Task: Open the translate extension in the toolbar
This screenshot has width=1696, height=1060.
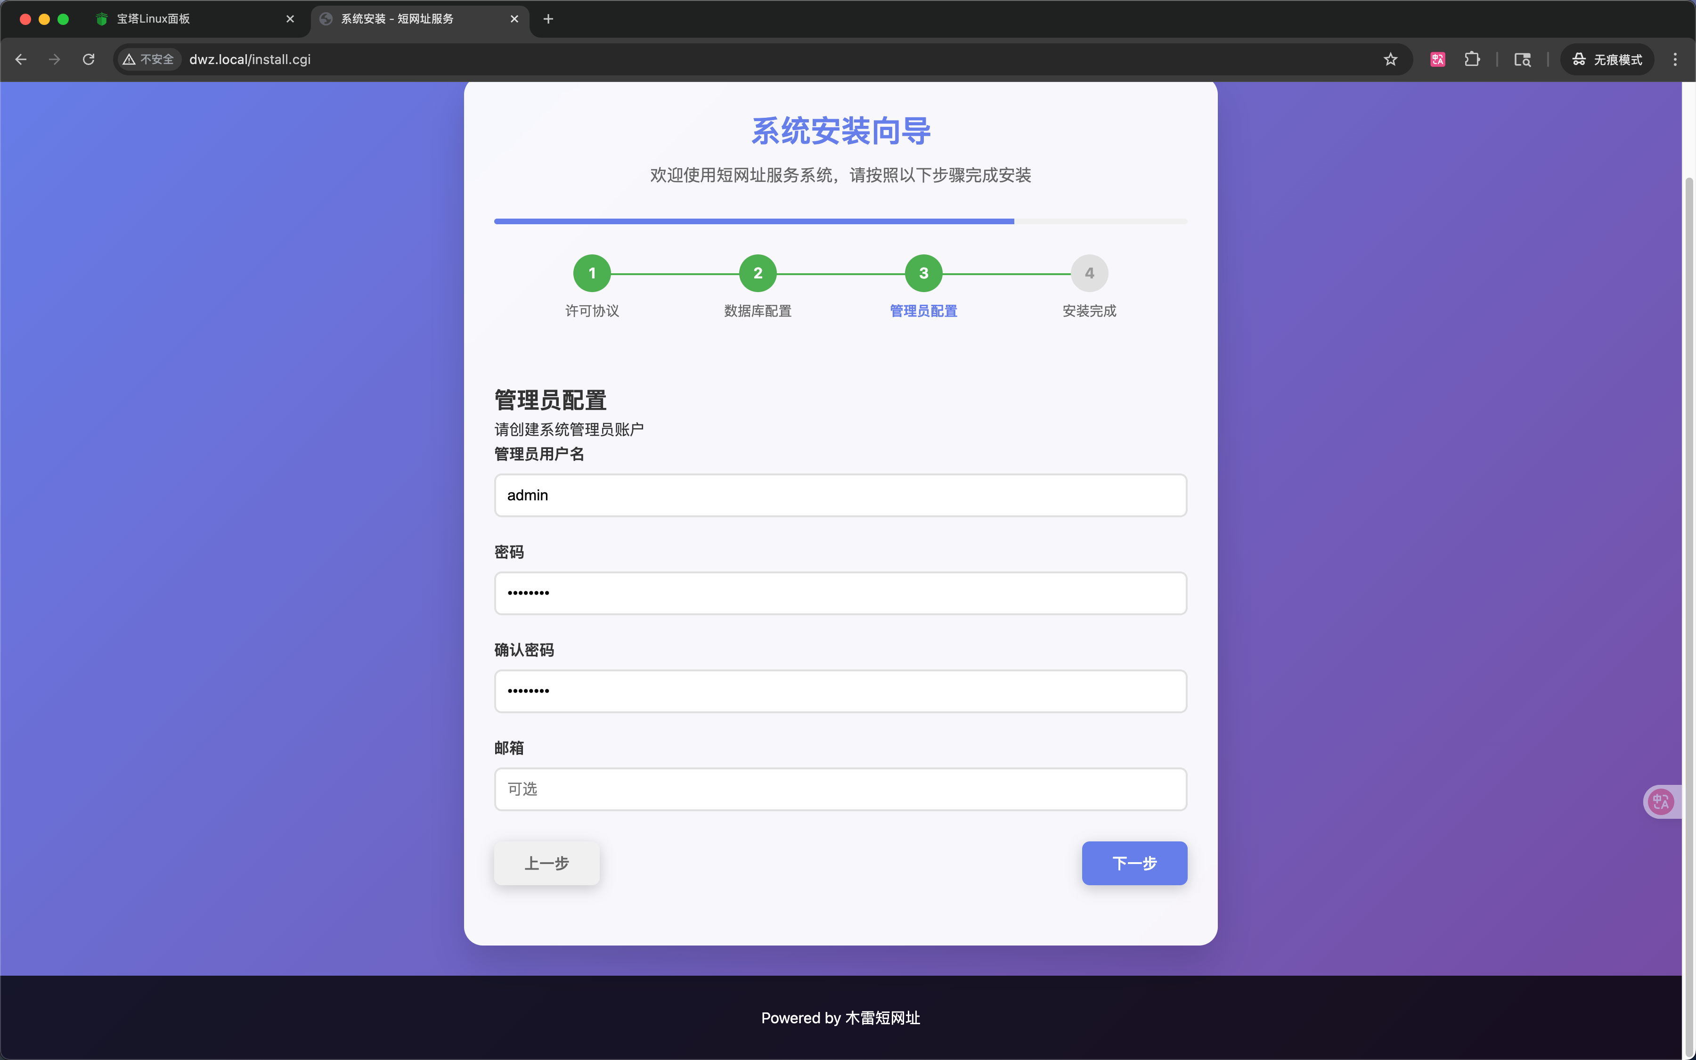Action: click(x=1437, y=59)
